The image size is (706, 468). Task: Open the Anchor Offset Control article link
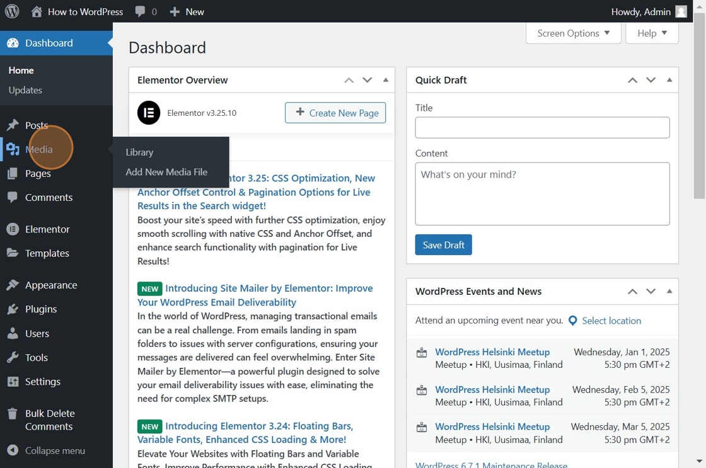click(256, 192)
